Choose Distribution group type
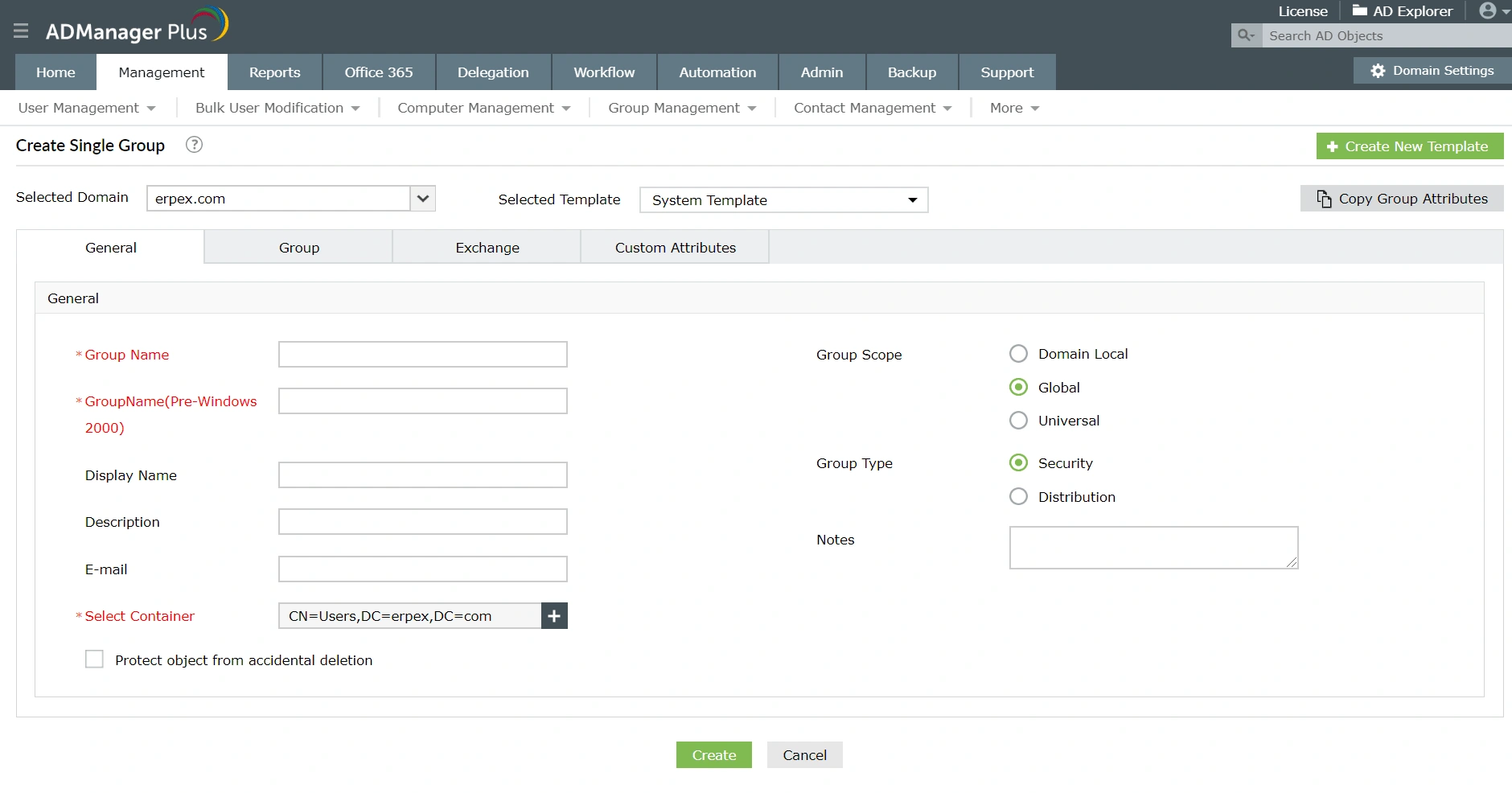Image resolution: width=1512 pixels, height=793 pixels. click(1018, 497)
